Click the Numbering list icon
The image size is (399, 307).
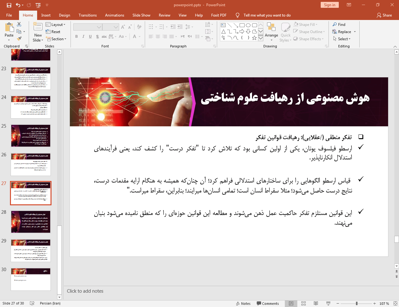(x=162, y=27)
